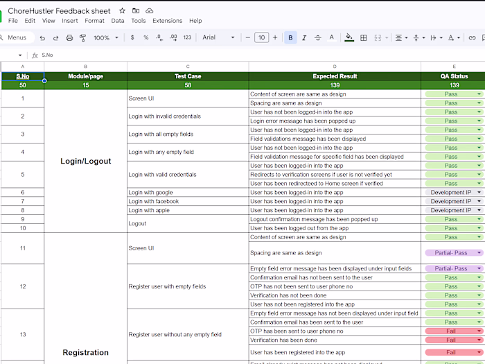Select column D header
The height and width of the screenshot is (364, 485).
(x=335, y=67)
